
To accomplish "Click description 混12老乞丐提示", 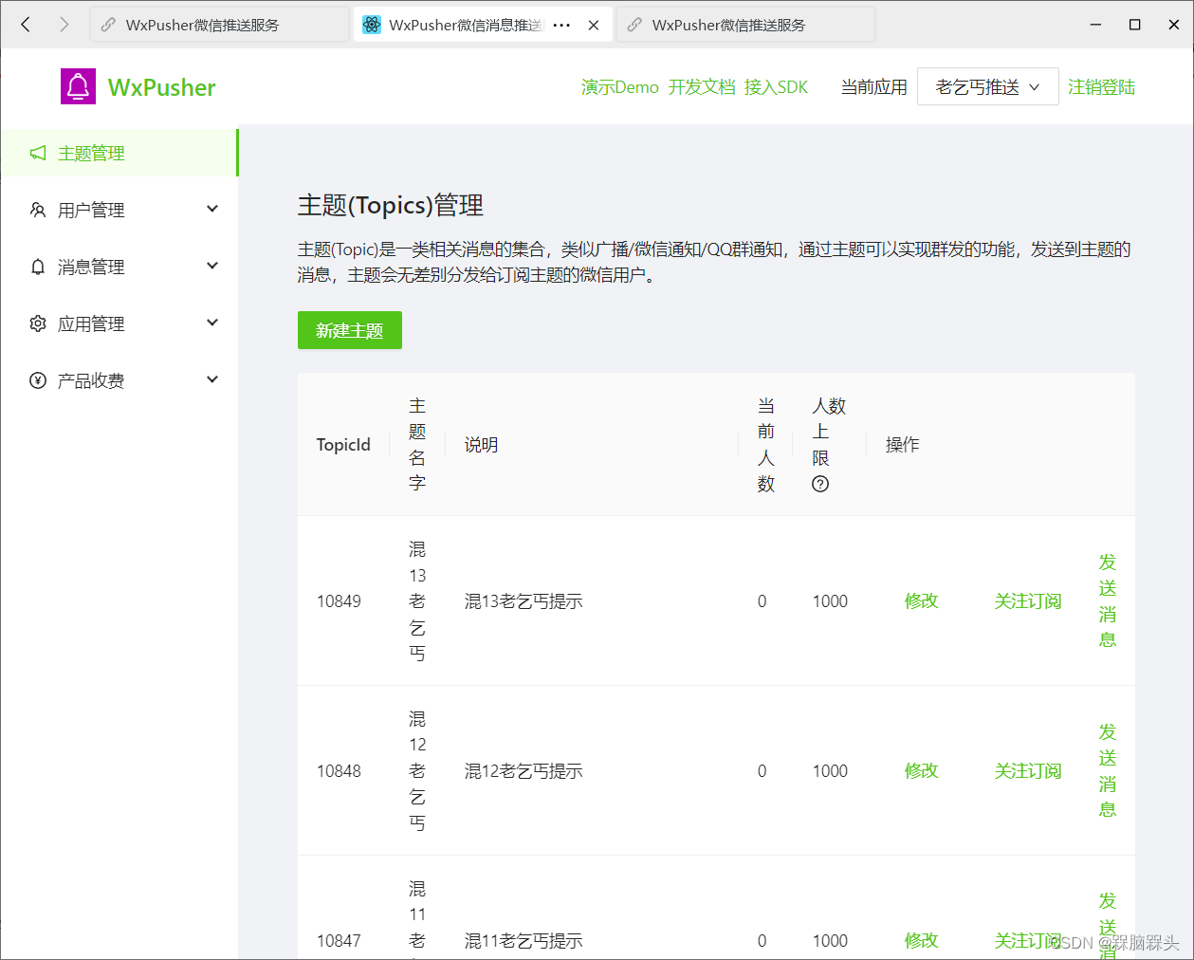I will coord(524,770).
